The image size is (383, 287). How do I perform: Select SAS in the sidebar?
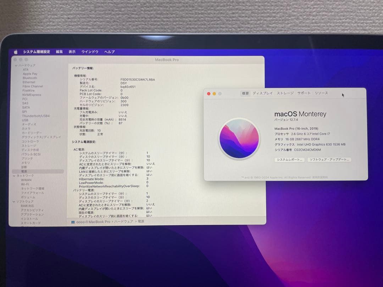coord(25,103)
